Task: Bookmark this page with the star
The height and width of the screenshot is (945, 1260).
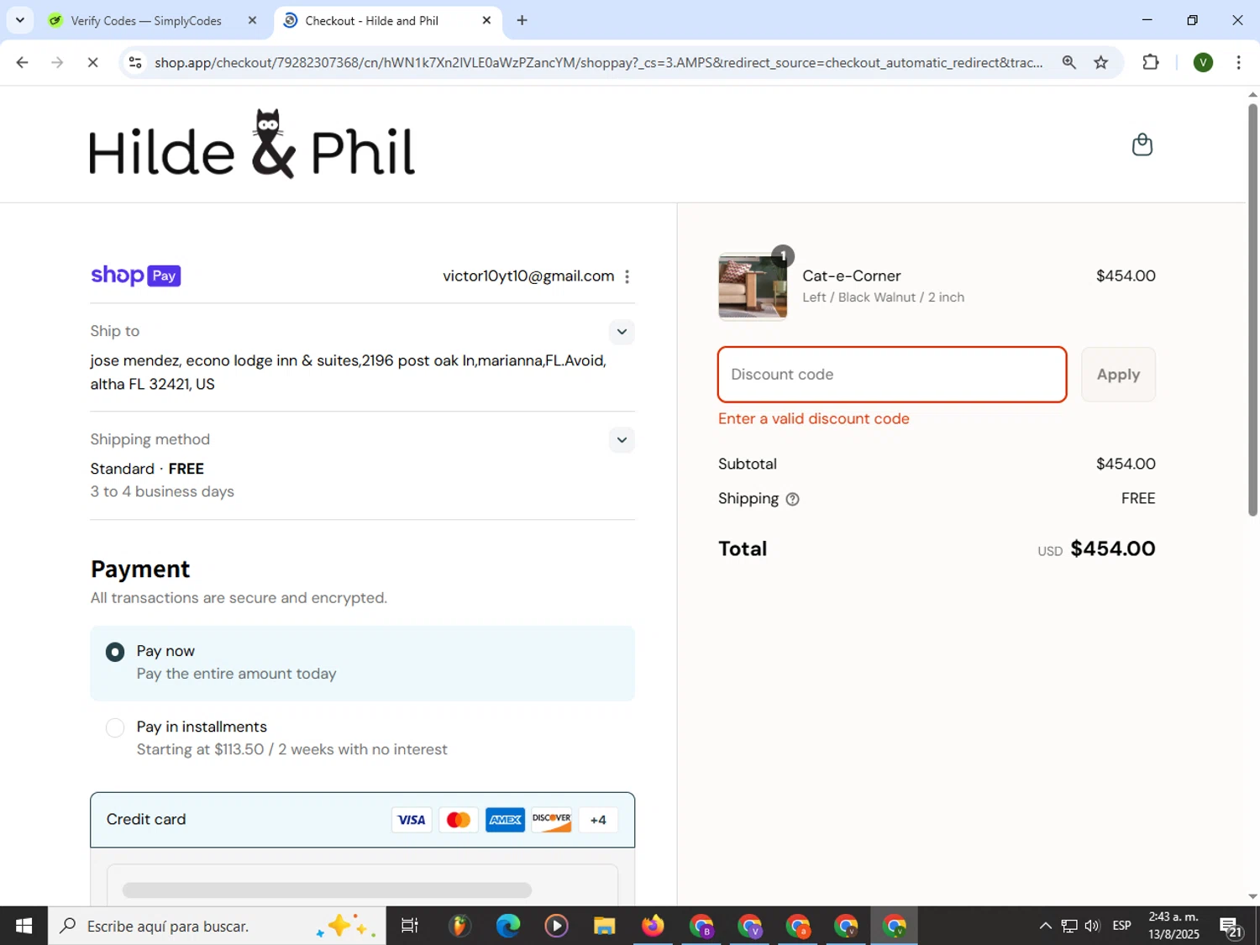Action: [1100, 62]
